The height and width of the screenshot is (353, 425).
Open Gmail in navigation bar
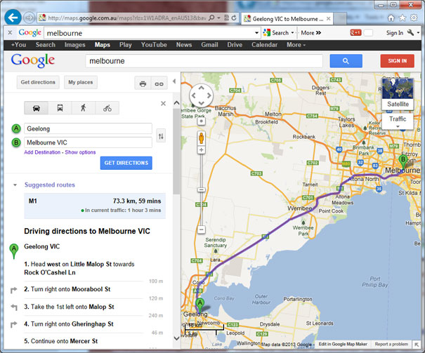pos(209,45)
